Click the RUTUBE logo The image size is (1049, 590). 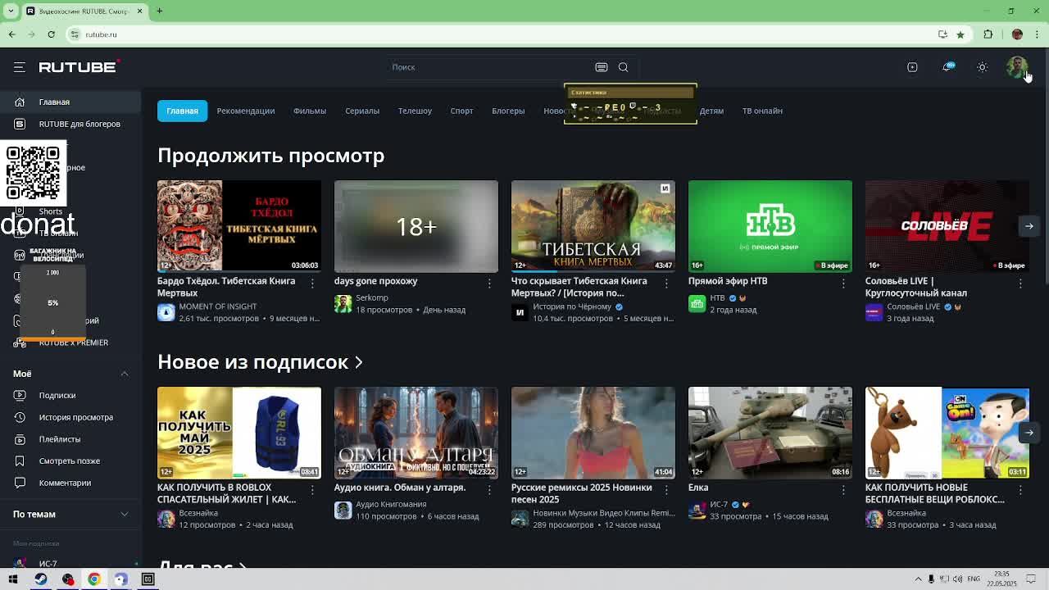tap(79, 67)
